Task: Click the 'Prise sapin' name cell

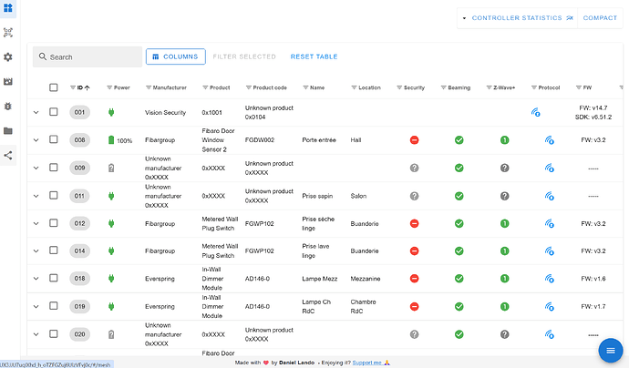Action: 317,196
